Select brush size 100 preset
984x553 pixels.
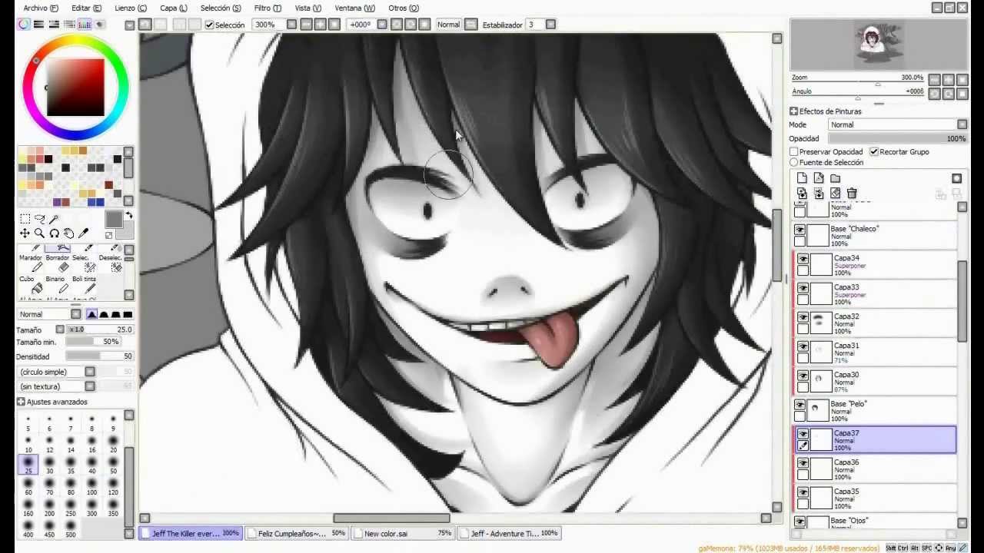pyautogui.click(x=91, y=487)
